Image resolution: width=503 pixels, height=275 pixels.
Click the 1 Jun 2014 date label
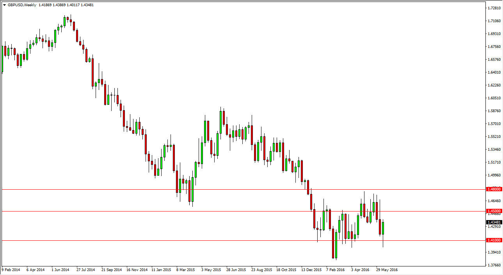click(60, 270)
